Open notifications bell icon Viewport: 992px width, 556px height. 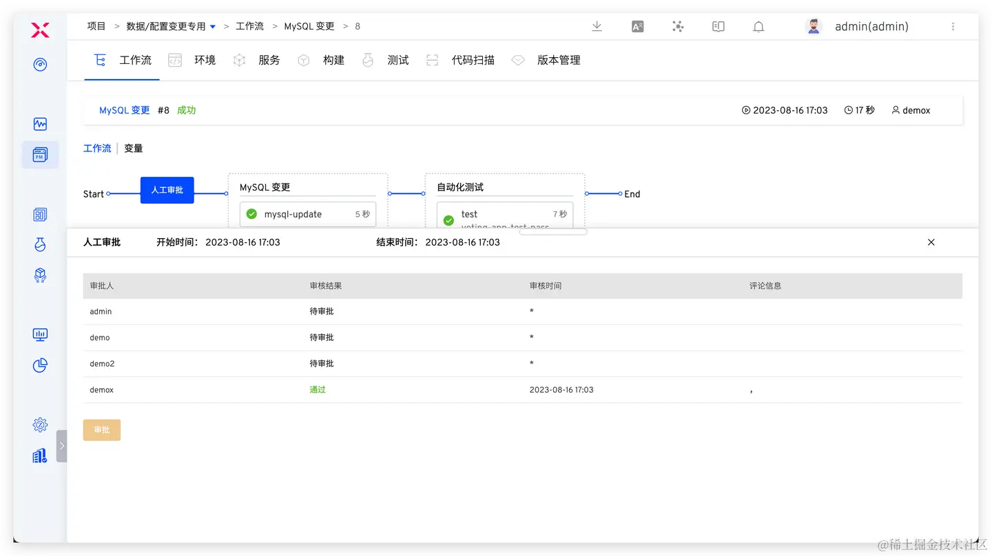758,27
